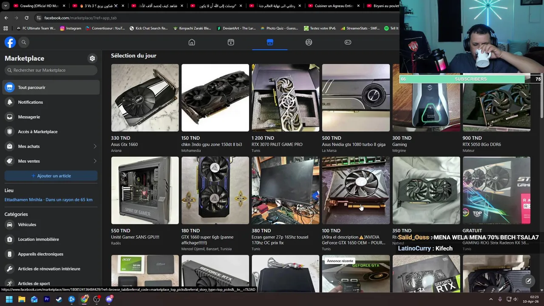This screenshot has height=306, width=544.
Task: Click Ajouter un article button
Action: [51, 176]
